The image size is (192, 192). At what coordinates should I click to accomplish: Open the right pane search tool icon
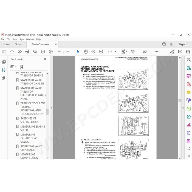click(189, 60)
